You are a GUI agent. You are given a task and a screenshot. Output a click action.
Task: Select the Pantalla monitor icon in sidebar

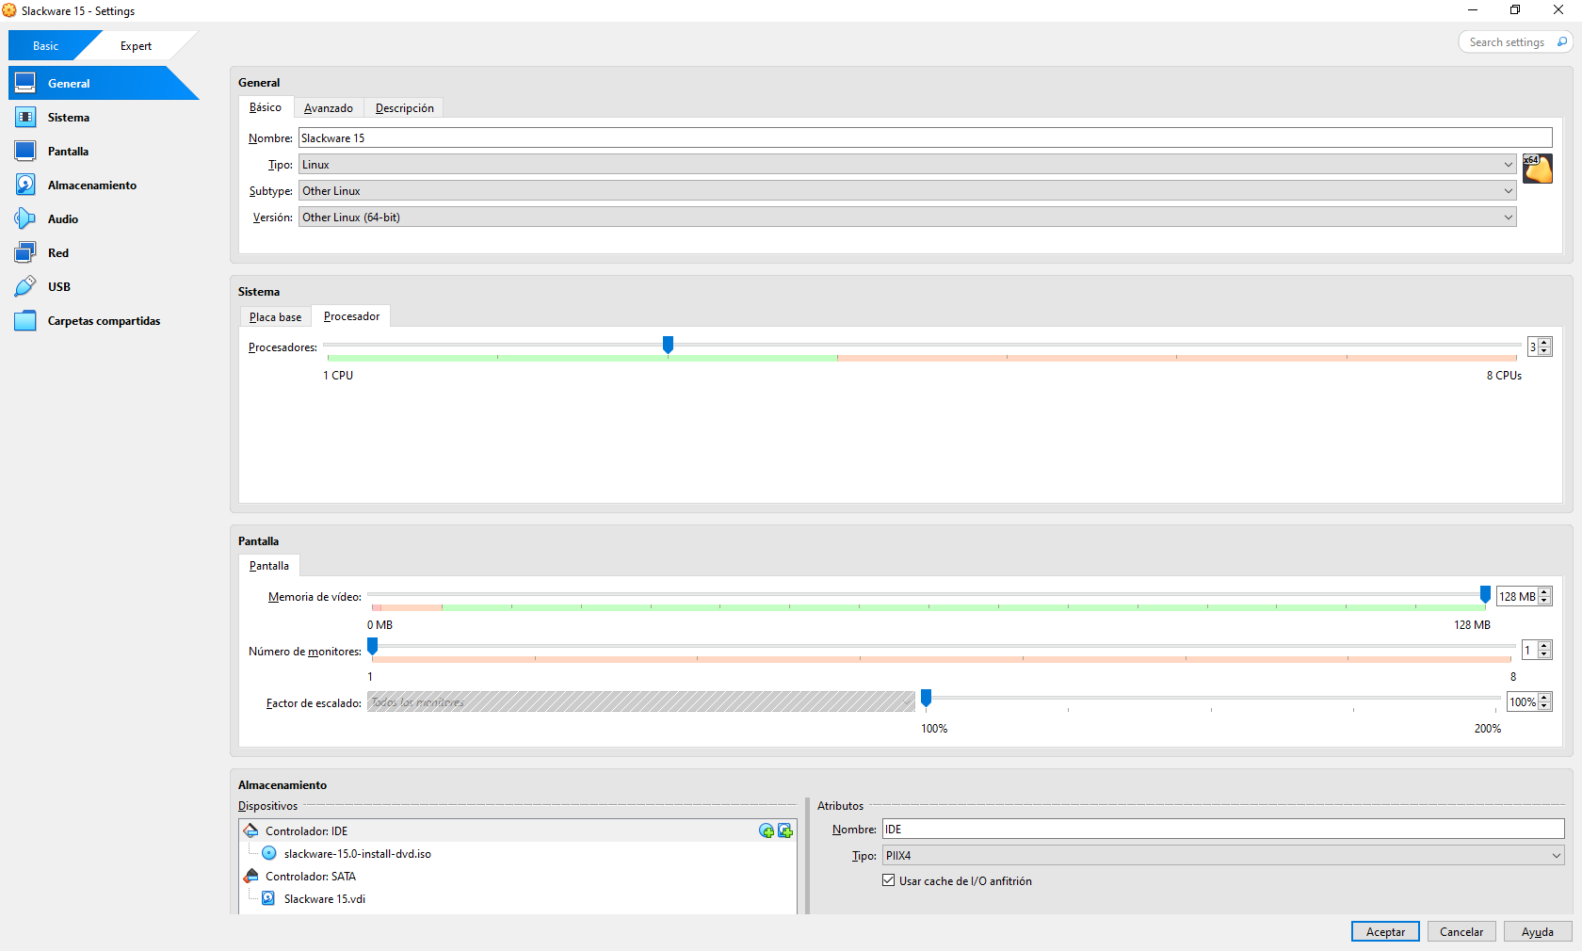(25, 151)
